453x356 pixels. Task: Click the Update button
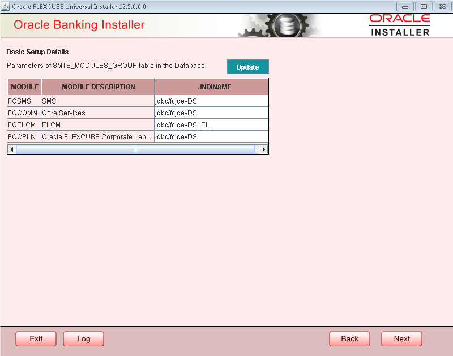247,66
